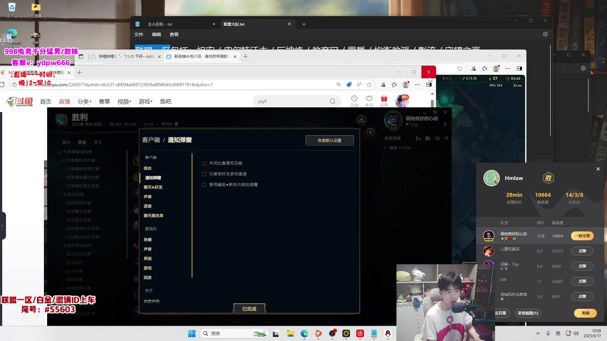Open 视频 dropdown in Douyu nav
The width and height of the screenshot is (607, 341).
click(124, 101)
